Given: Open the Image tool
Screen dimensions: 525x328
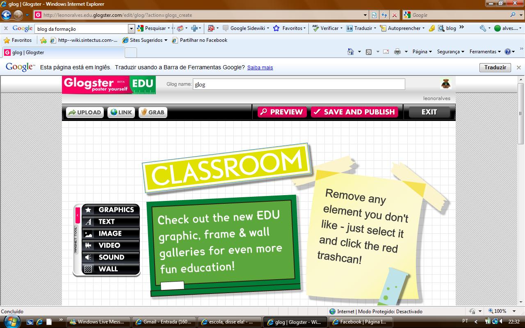Looking at the screenshot, I should point(111,234).
